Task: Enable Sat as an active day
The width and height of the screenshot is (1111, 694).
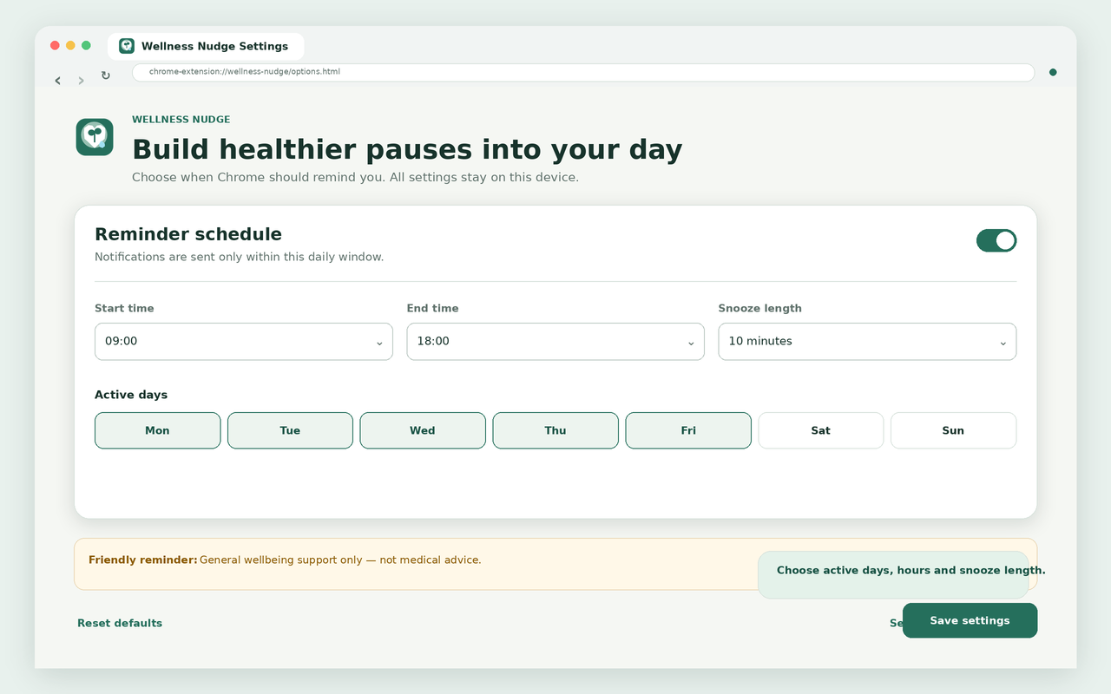Action: (x=821, y=430)
